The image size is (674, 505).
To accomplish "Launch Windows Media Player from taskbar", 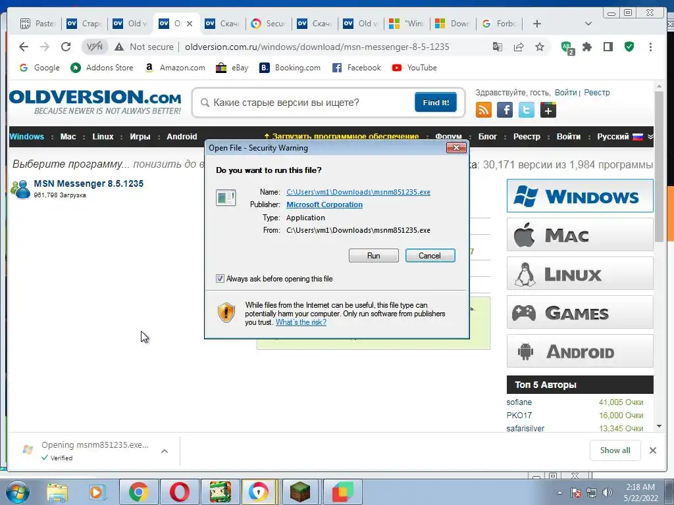I will (x=97, y=492).
